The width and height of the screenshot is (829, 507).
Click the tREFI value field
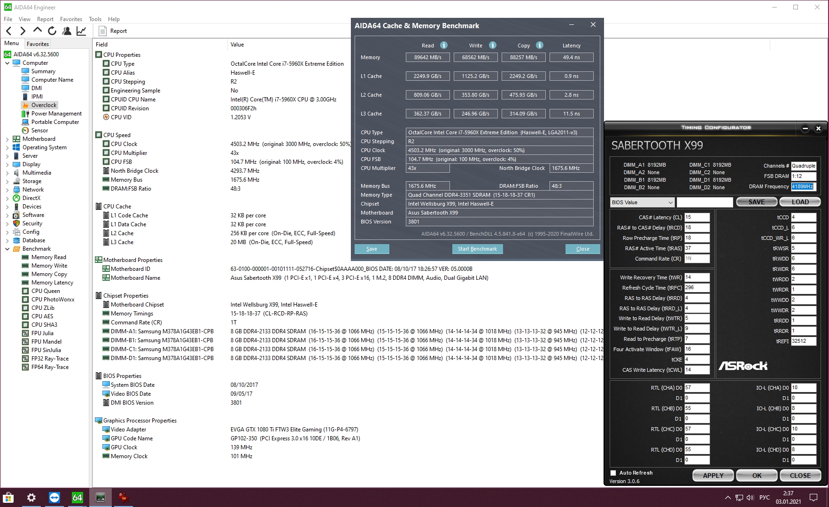coord(804,341)
